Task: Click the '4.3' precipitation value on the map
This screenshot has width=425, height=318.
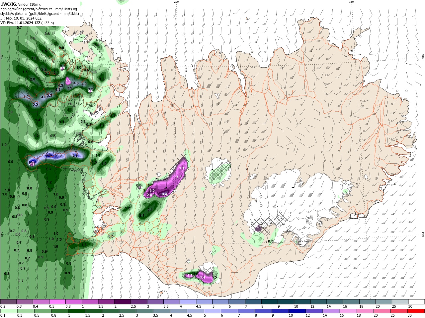Action: pos(58,89)
